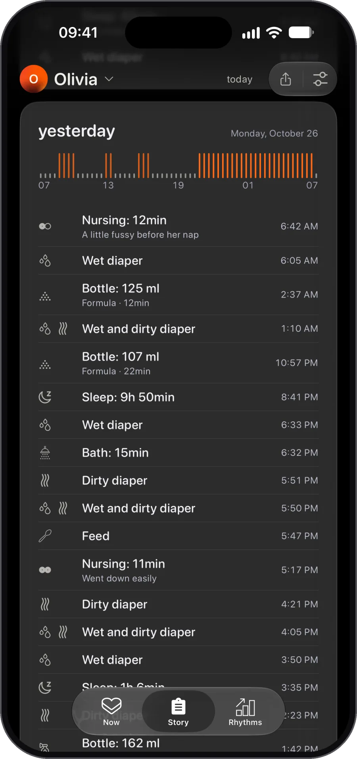357x759 pixels.
Task: Tap droplet icon for 1:10 AM diaper entry
Action: (45, 329)
